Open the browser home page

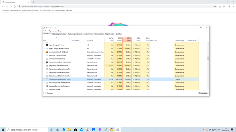click(x=14, y=6)
